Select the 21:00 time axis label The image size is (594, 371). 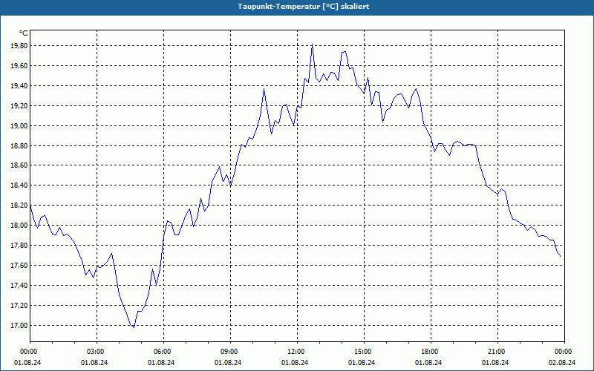coord(496,352)
